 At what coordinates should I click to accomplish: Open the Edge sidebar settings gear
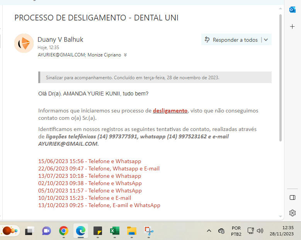[292, 213]
